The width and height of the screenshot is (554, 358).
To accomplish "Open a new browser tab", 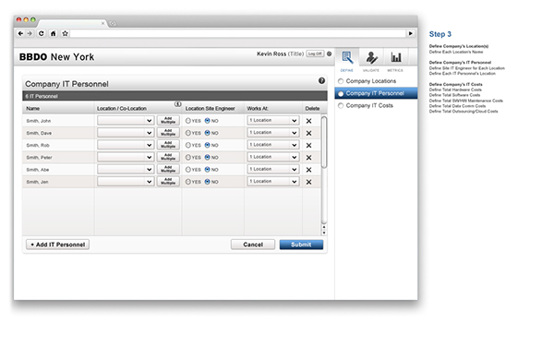I will pyautogui.click(x=113, y=23).
